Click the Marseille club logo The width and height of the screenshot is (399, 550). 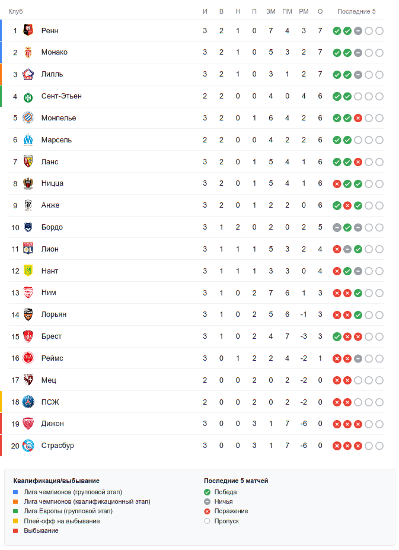point(28,140)
